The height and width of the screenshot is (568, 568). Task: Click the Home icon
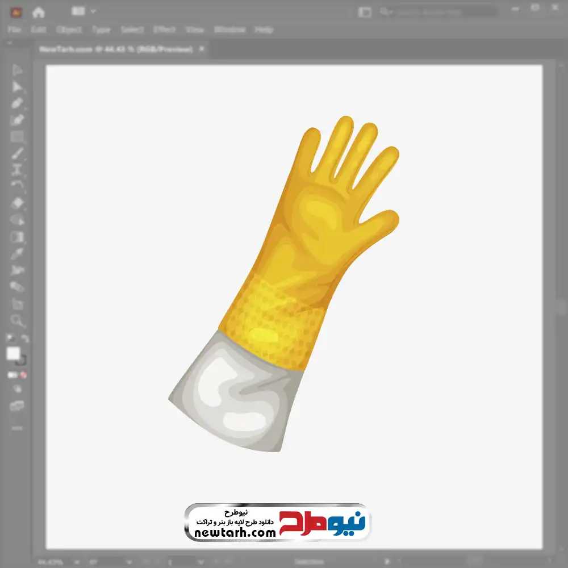point(39,12)
